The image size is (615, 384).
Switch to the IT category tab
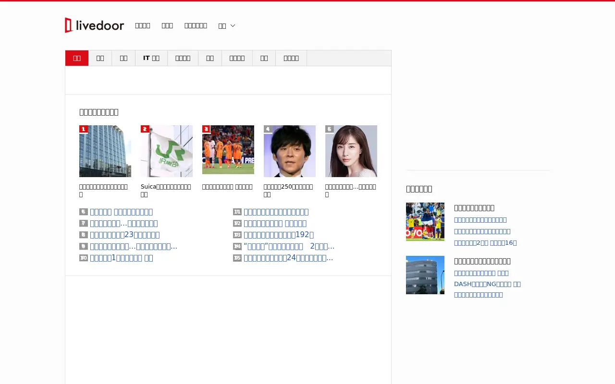tap(151, 58)
